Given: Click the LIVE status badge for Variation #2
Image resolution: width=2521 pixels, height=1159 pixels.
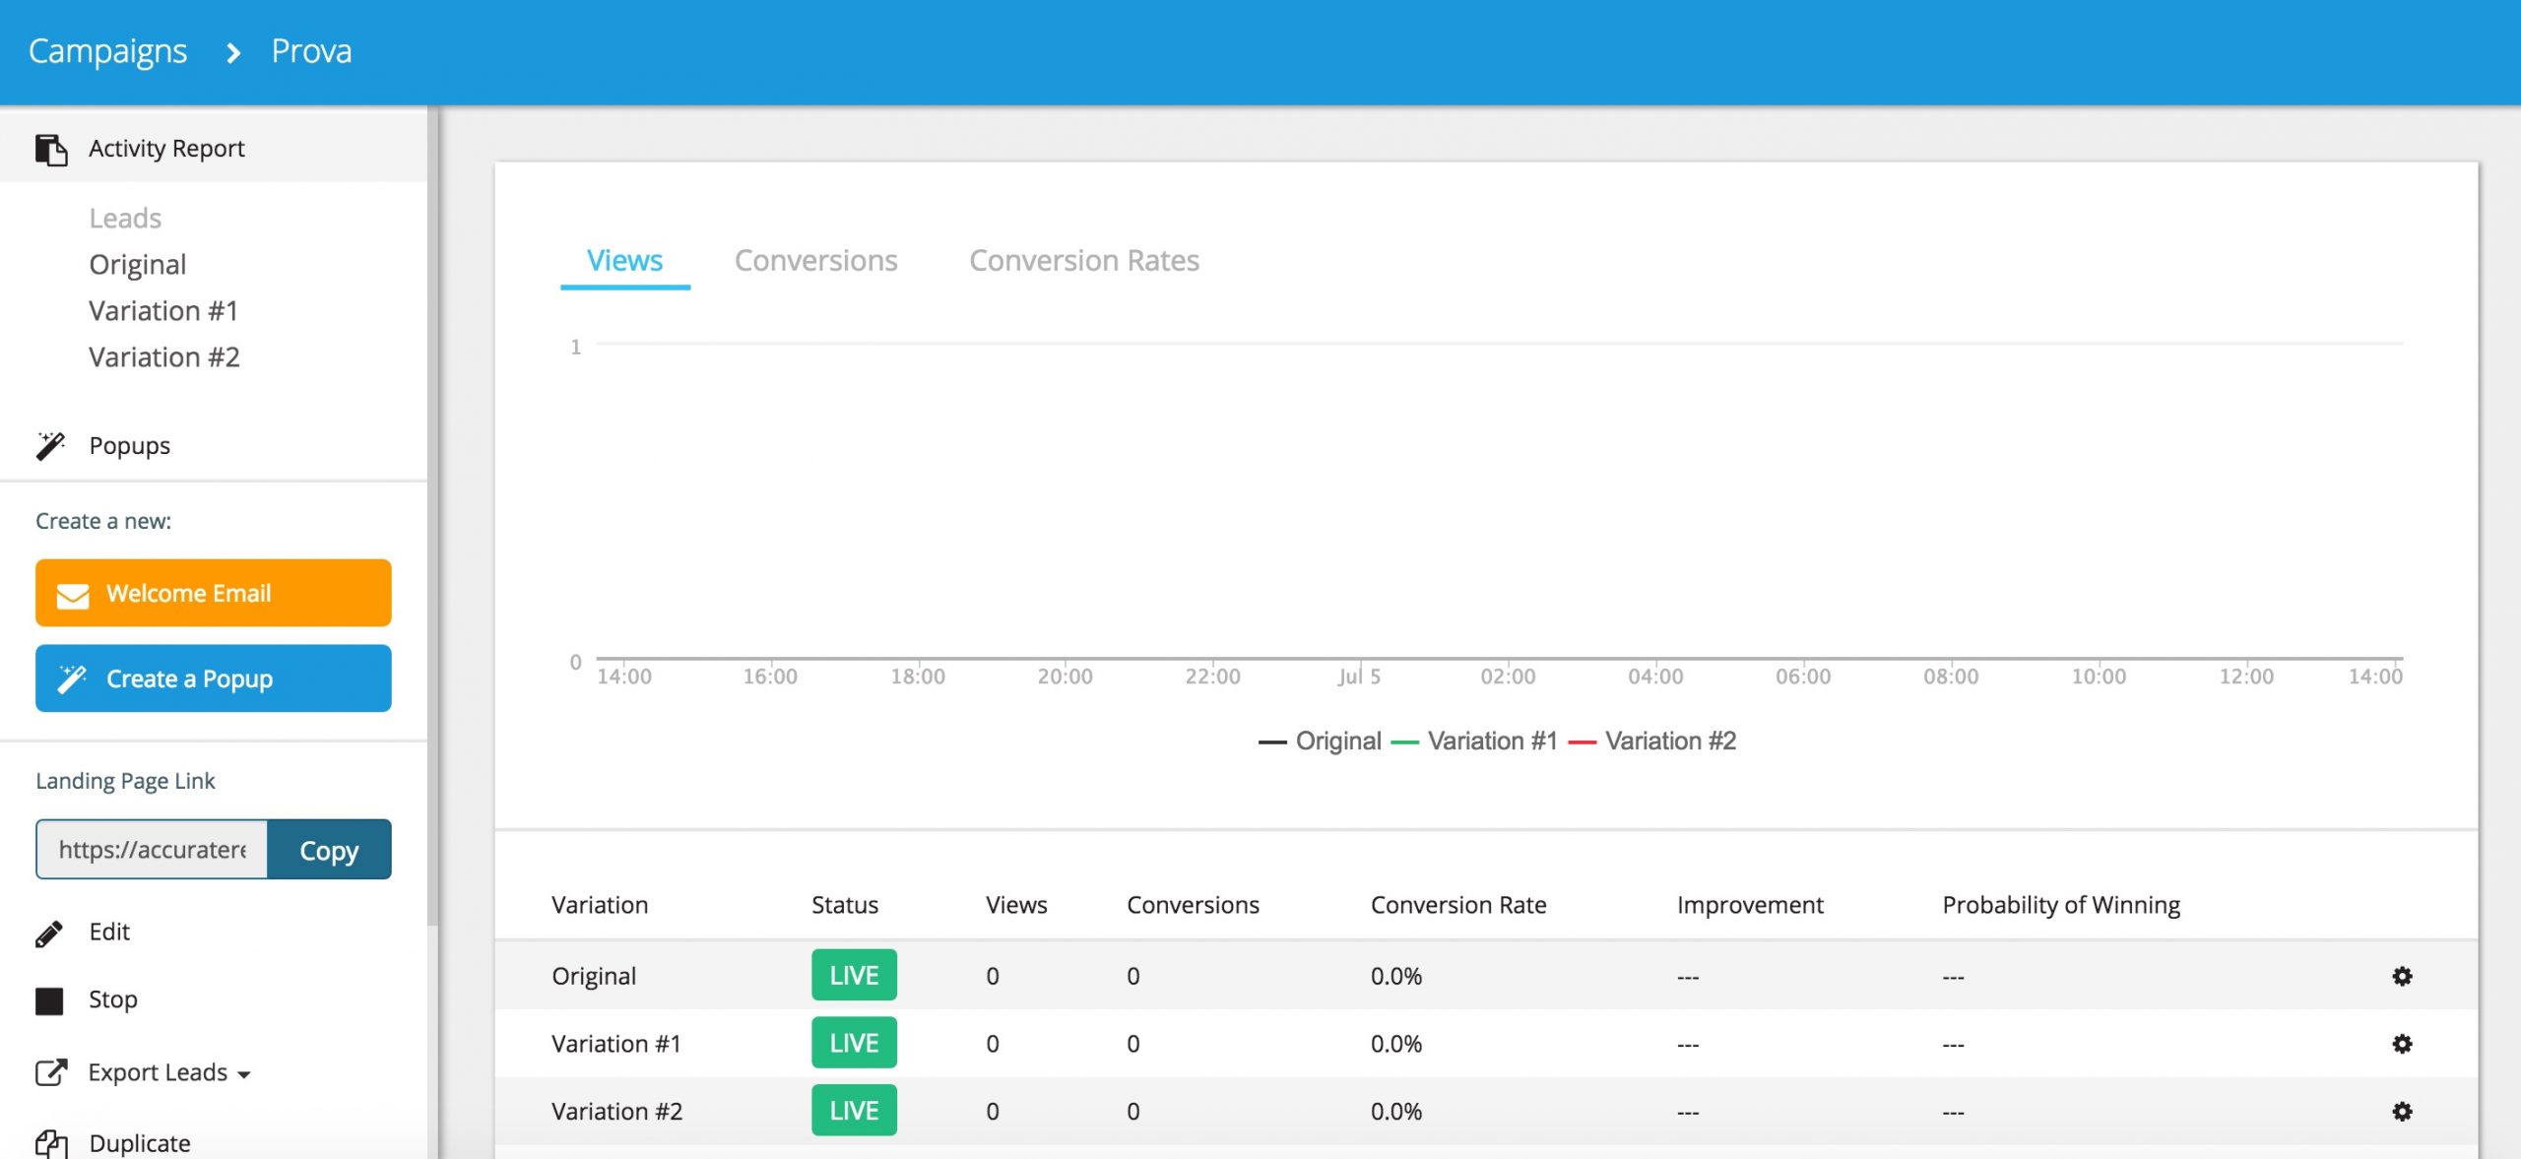Looking at the screenshot, I should (x=854, y=1109).
